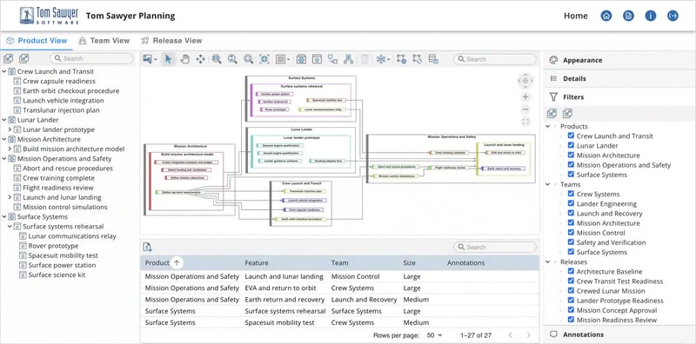Uncheck the Mission Control team filter

coord(572,233)
